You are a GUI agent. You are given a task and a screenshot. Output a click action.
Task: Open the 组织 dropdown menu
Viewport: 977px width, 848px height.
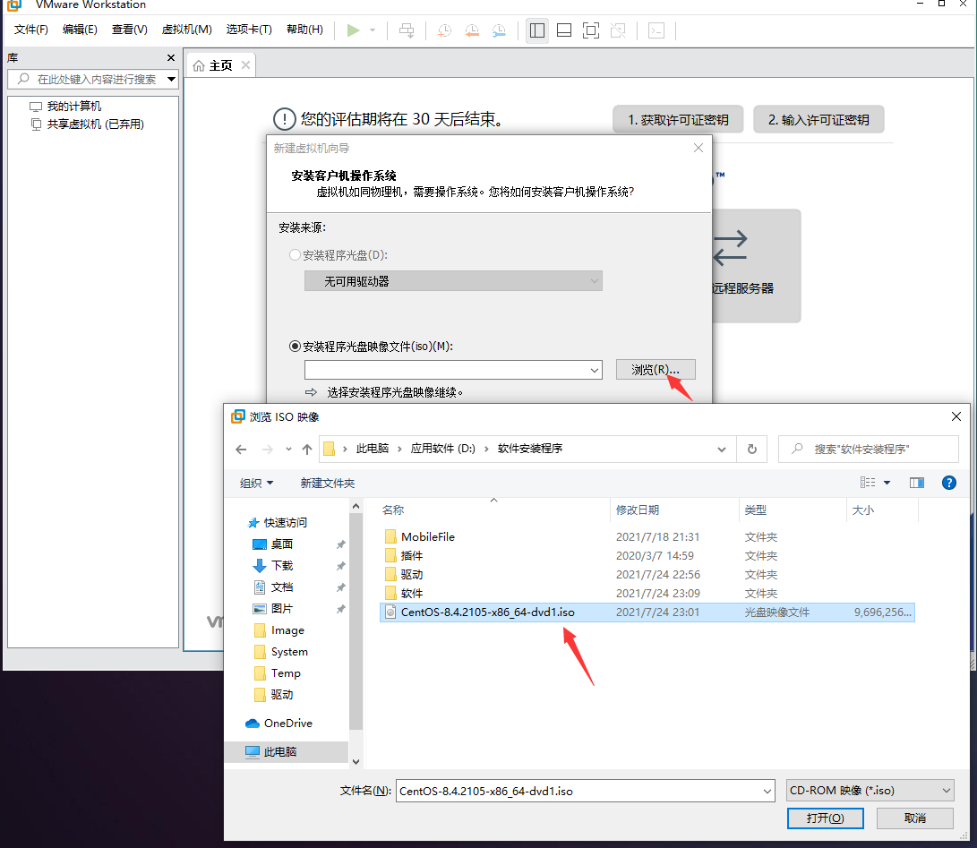pos(256,482)
